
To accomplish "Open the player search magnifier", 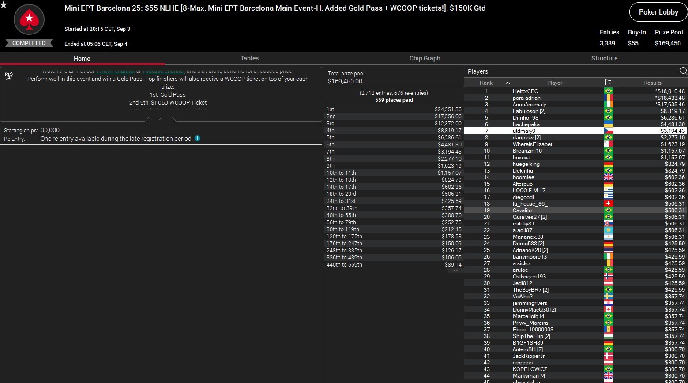I will [684, 71].
